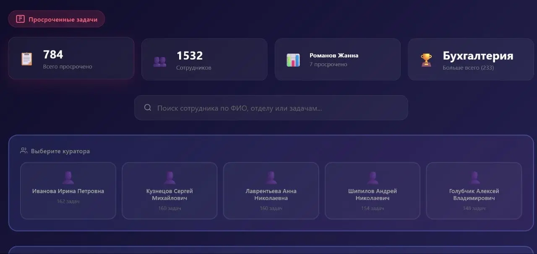Click the Больше всего (233) text
The height and width of the screenshot is (254, 537).
(468, 67)
